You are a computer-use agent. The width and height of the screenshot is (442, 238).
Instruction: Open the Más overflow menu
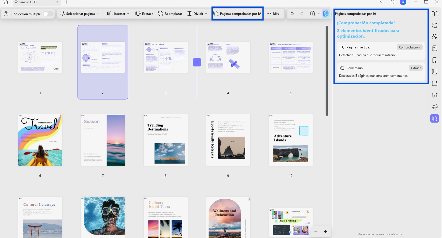[273, 14]
